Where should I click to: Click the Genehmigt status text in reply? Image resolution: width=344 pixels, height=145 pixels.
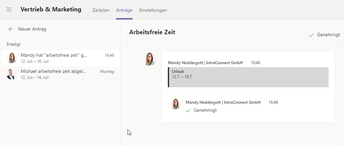(205, 110)
